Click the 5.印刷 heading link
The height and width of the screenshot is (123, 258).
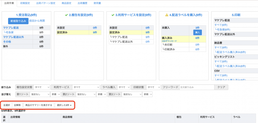(236, 15)
